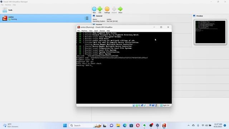The image size is (229, 129).
Task: Click the CPU status indicator in VM
Action: [x=156, y=105]
